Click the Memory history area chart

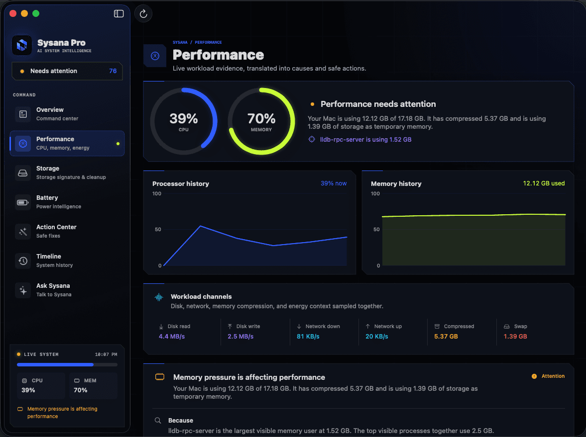pyautogui.click(x=473, y=230)
